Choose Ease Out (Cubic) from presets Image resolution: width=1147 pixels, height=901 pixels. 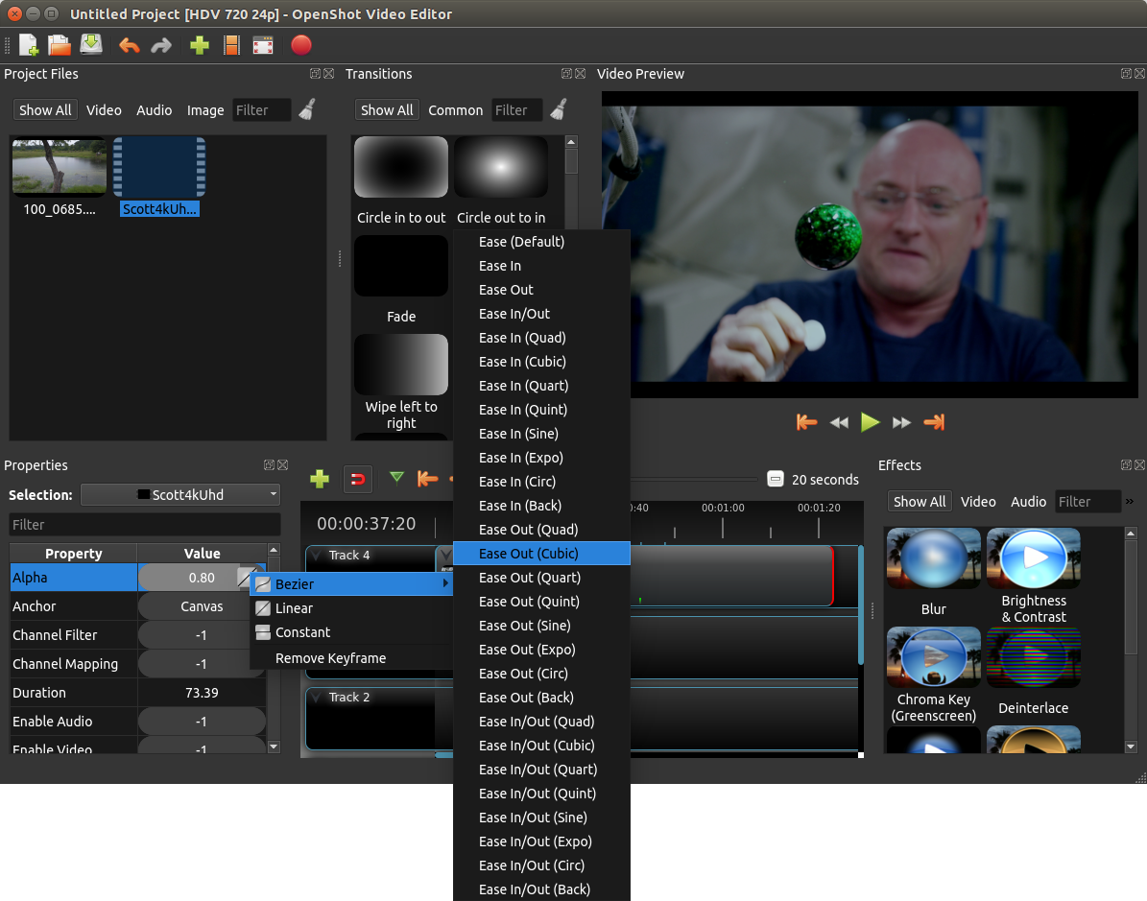pyautogui.click(x=541, y=554)
